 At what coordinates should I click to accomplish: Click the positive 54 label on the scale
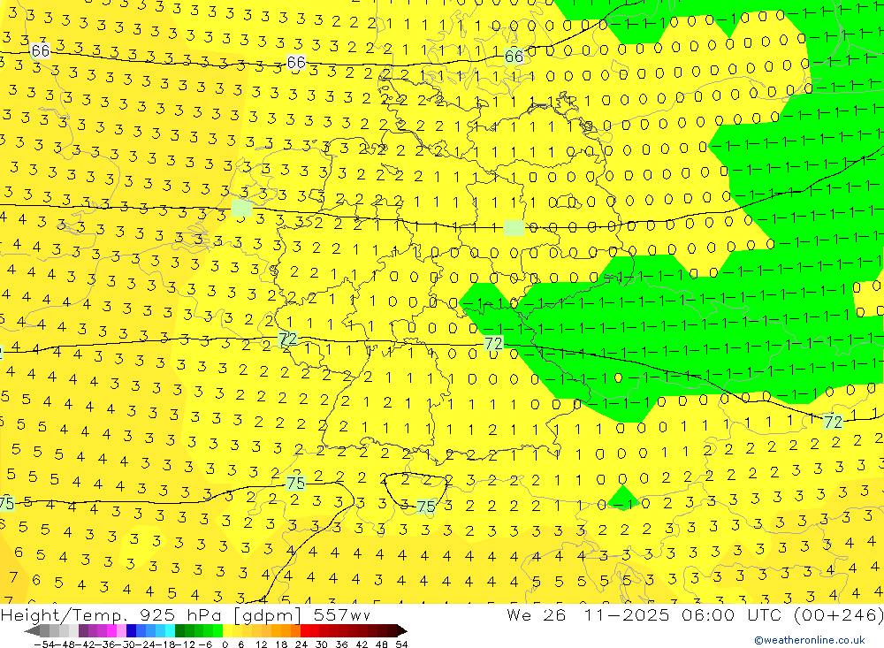click(401, 644)
